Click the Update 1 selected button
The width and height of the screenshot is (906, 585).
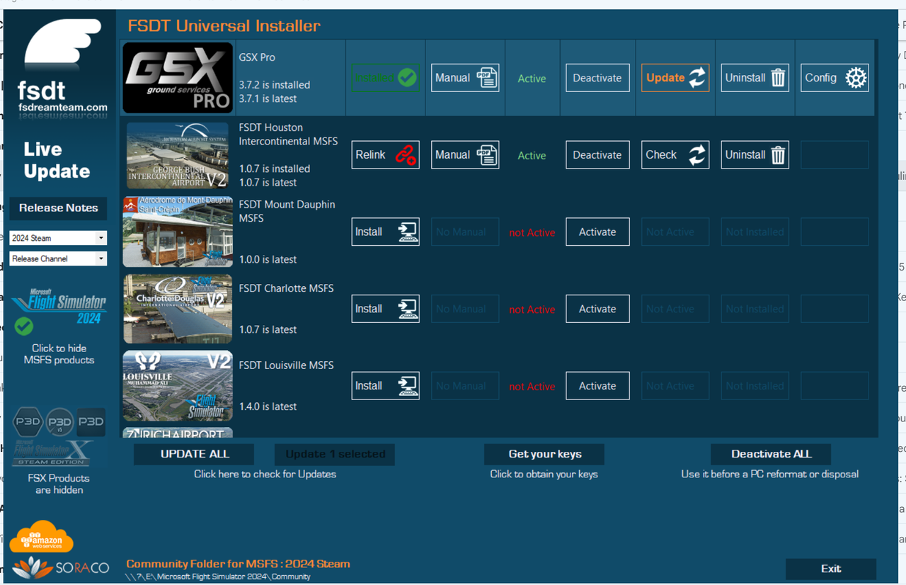pyautogui.click(x=335, y=454)
